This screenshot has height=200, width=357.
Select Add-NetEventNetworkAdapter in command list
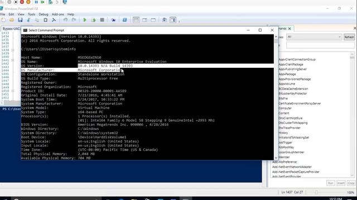click(x=292, y=167)
